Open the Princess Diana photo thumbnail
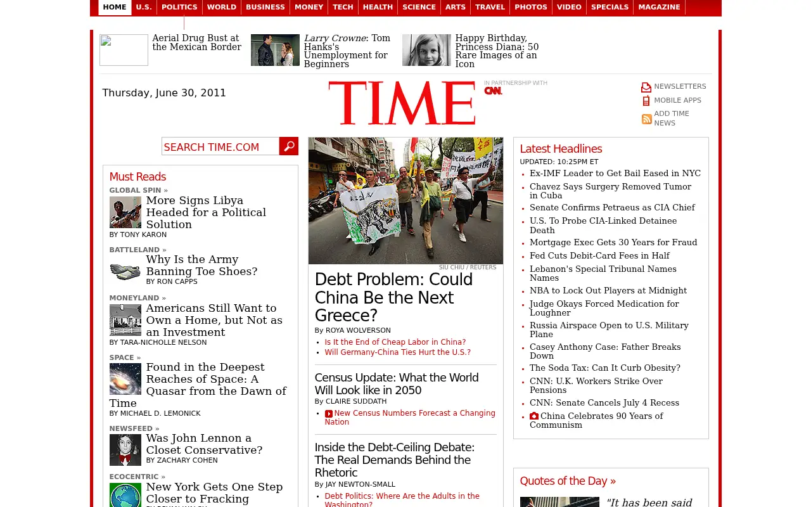The image size is (811, 507). [x=426, y=50]
